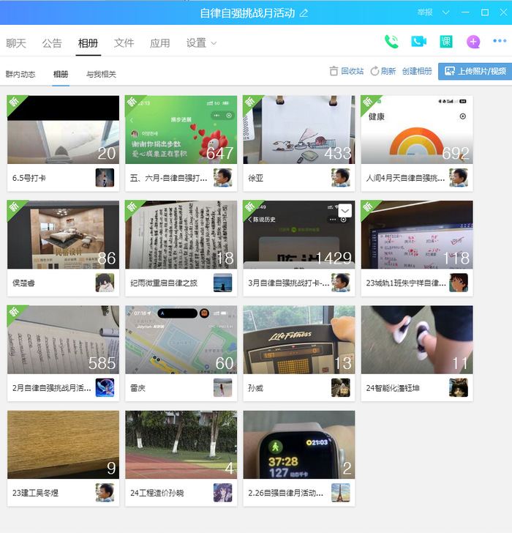Image resolution: width=512 pixels, height=533 pixels.
Task: Start a video call in the group
Action: pos(418,42)
